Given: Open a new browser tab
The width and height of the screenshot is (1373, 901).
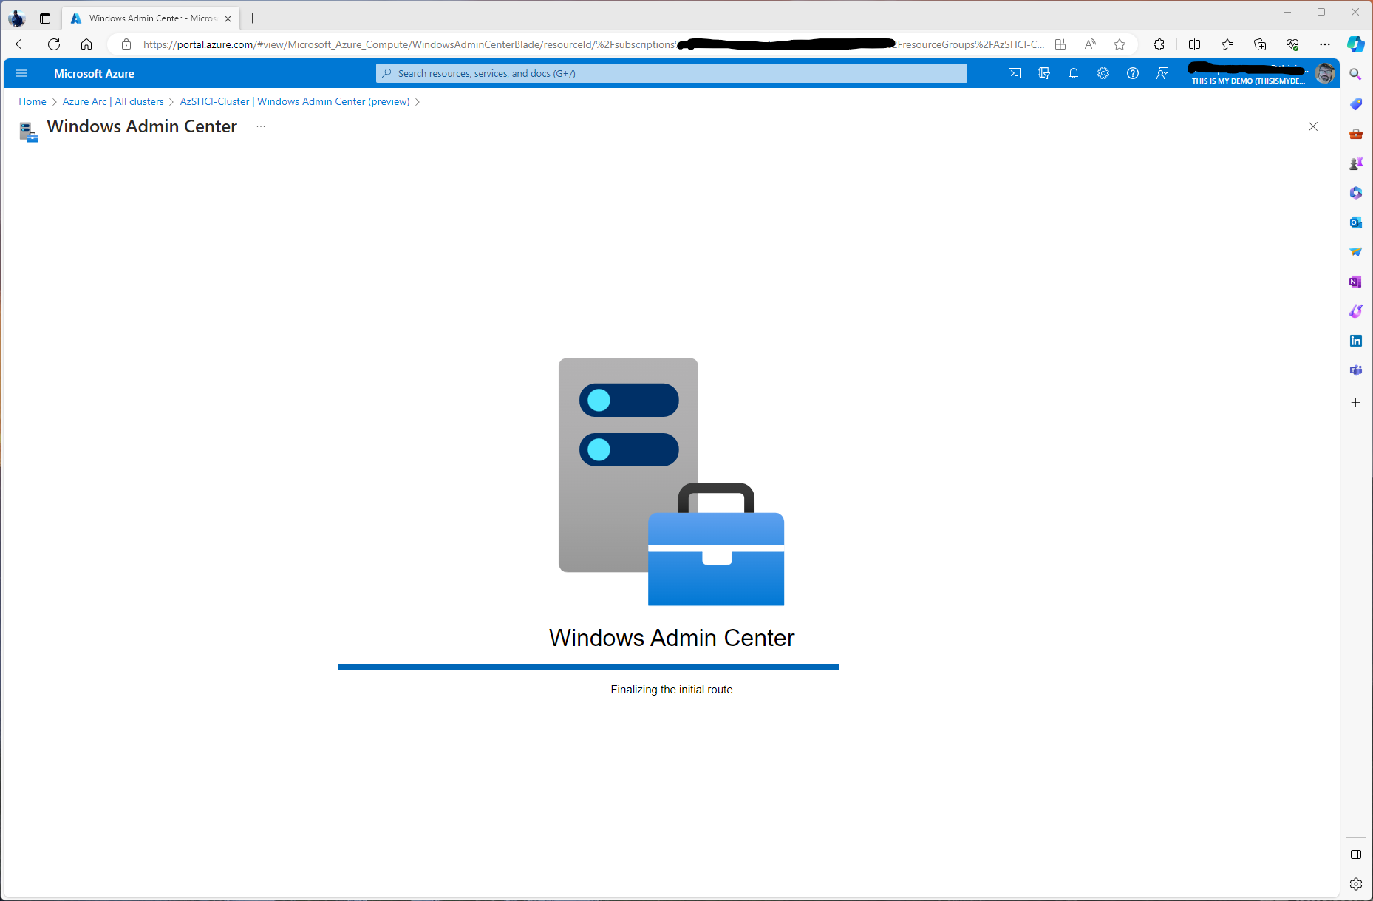Looking at the screenshot, I should pos(253,18).
